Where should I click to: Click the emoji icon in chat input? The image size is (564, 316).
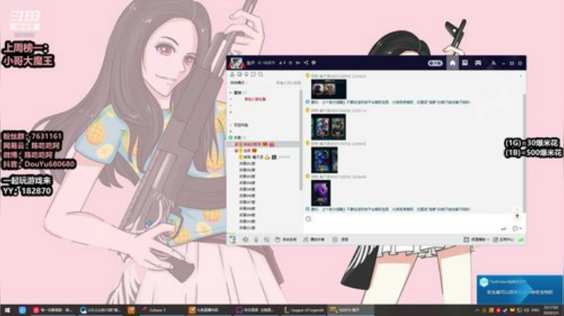(309, 219)
